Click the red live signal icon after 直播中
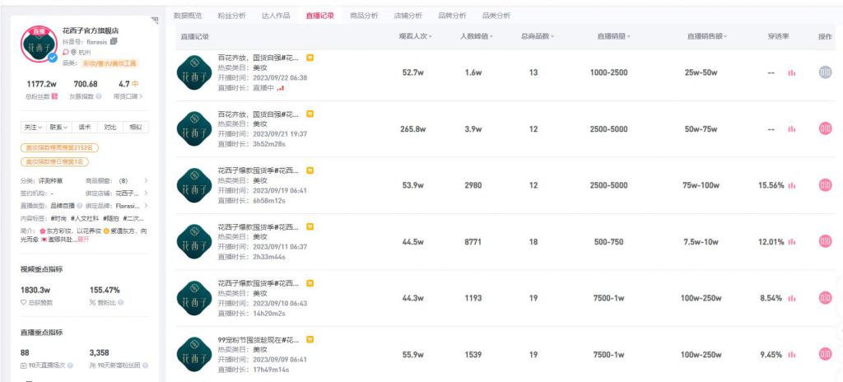This screenshot has width=843, height=382. pyautogui.click(x=280, y=88)
